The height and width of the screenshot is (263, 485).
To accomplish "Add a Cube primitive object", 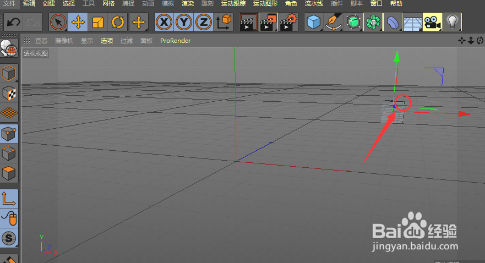I will (x=314, y=22).
